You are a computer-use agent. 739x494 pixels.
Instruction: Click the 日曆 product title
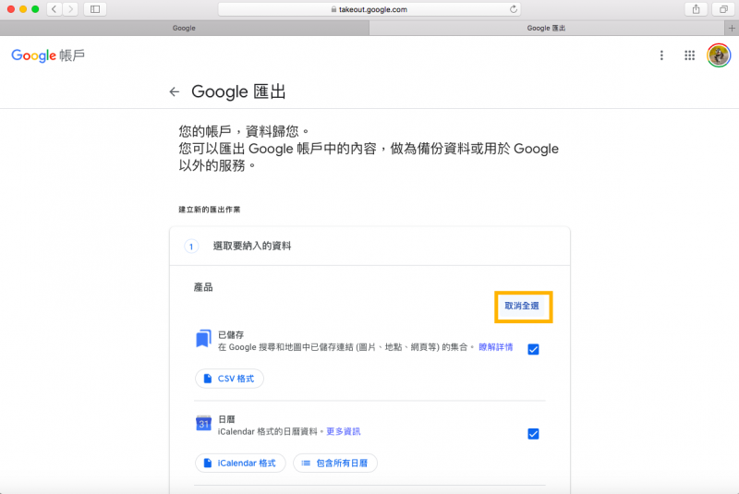(226, 419)
